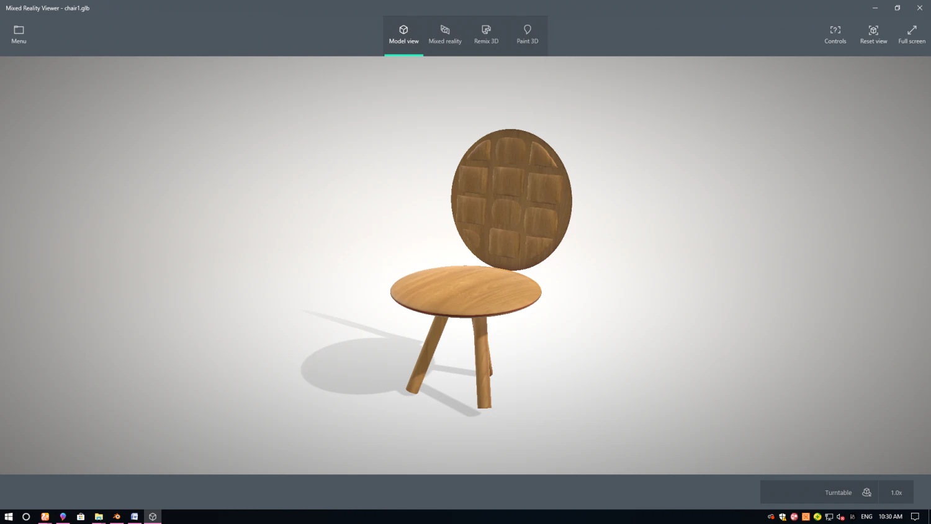Click the Remix 3D icon
The image size is (931, 524).
pyautogui.click(x=486, y=29)
